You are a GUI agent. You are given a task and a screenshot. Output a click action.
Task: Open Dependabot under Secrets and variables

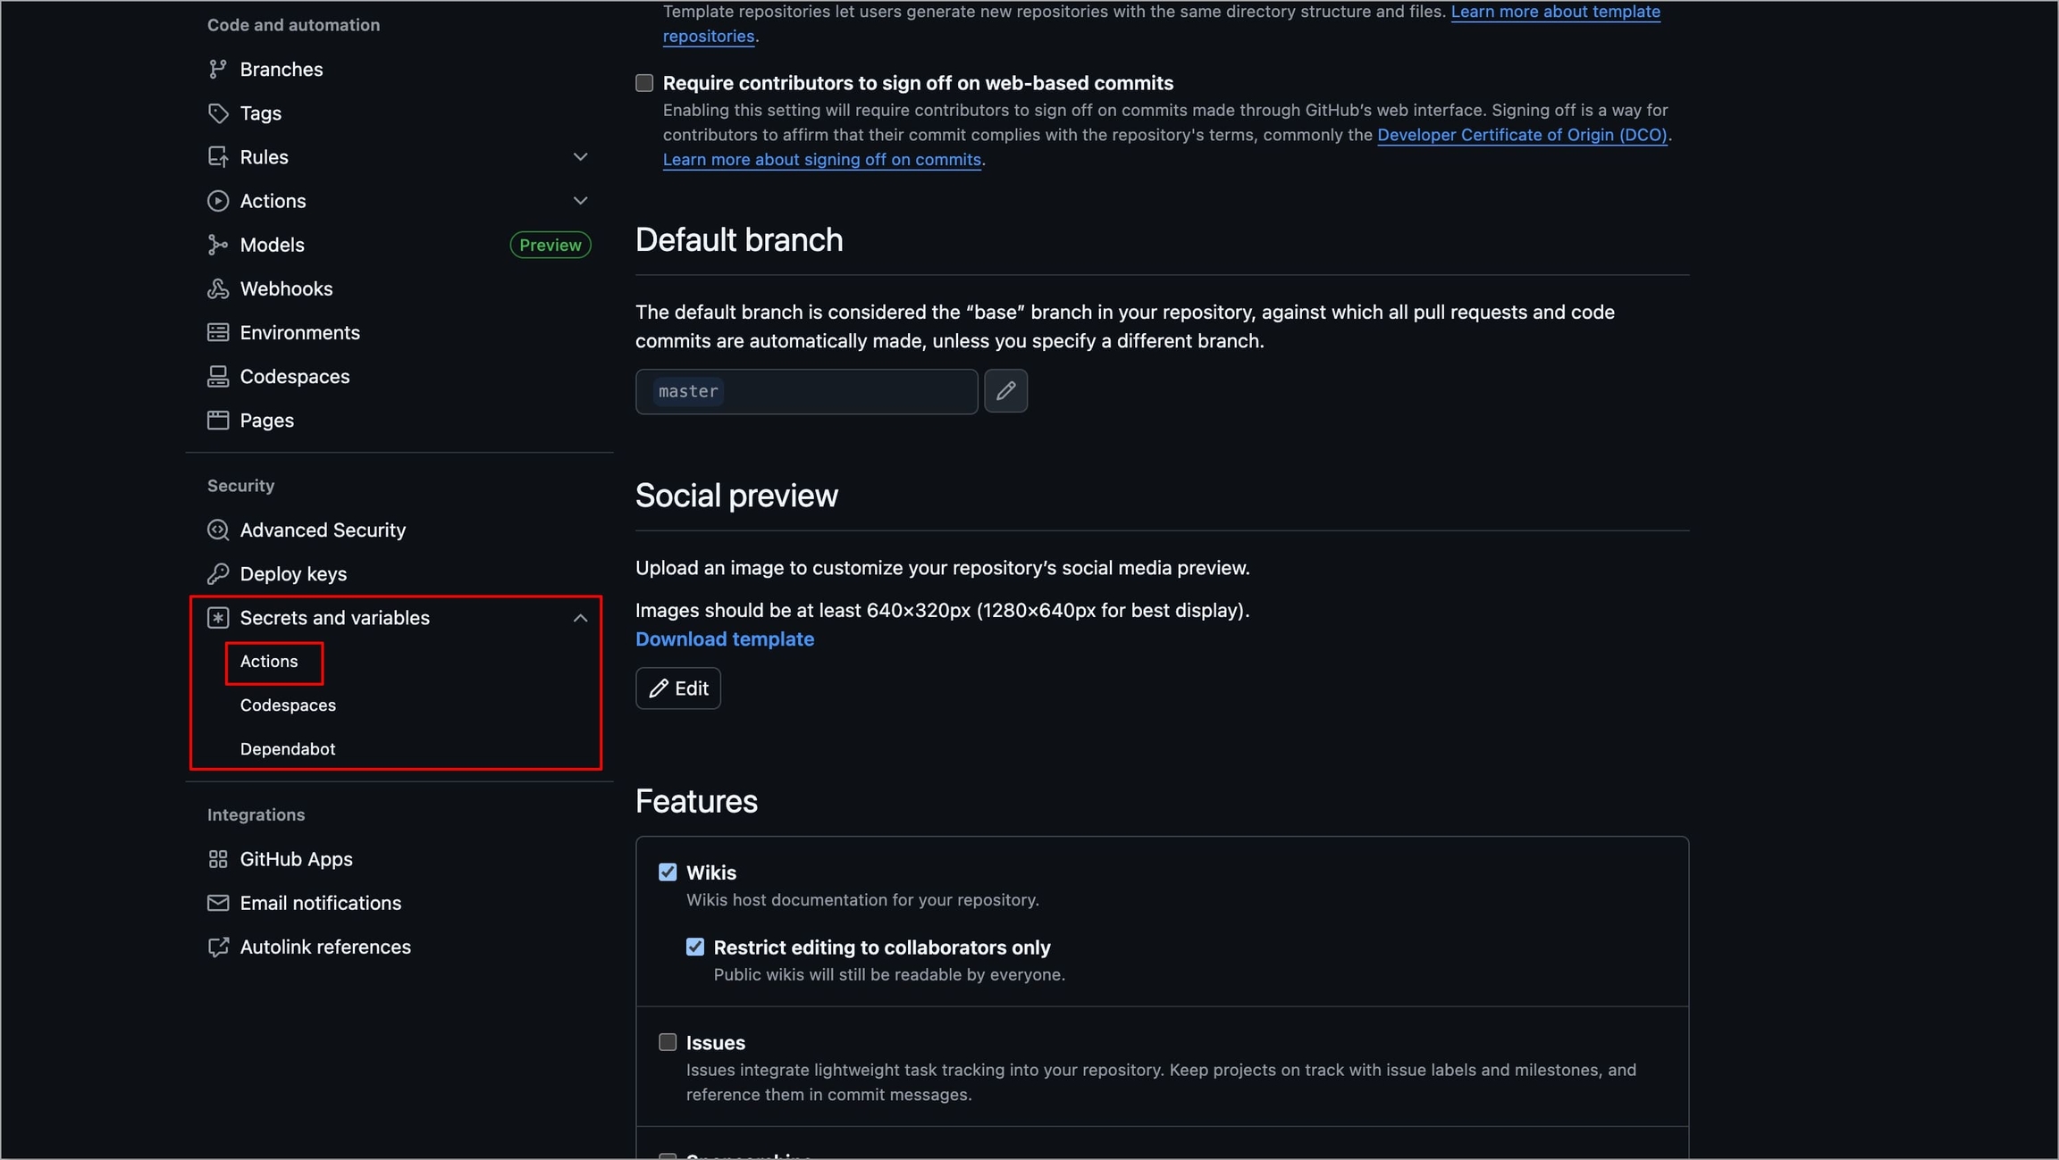coord(288,749)
